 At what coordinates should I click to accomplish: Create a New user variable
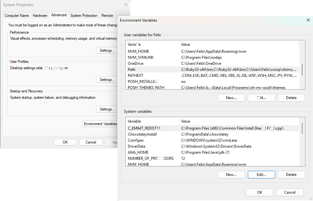click(x=231, y=97)
